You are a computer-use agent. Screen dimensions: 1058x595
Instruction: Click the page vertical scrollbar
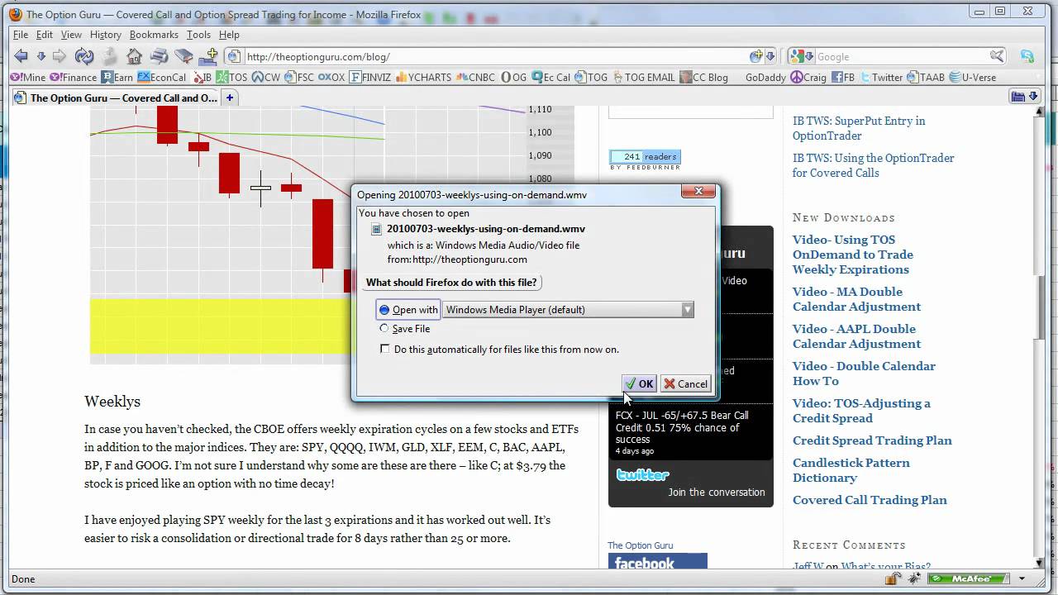1040,337
